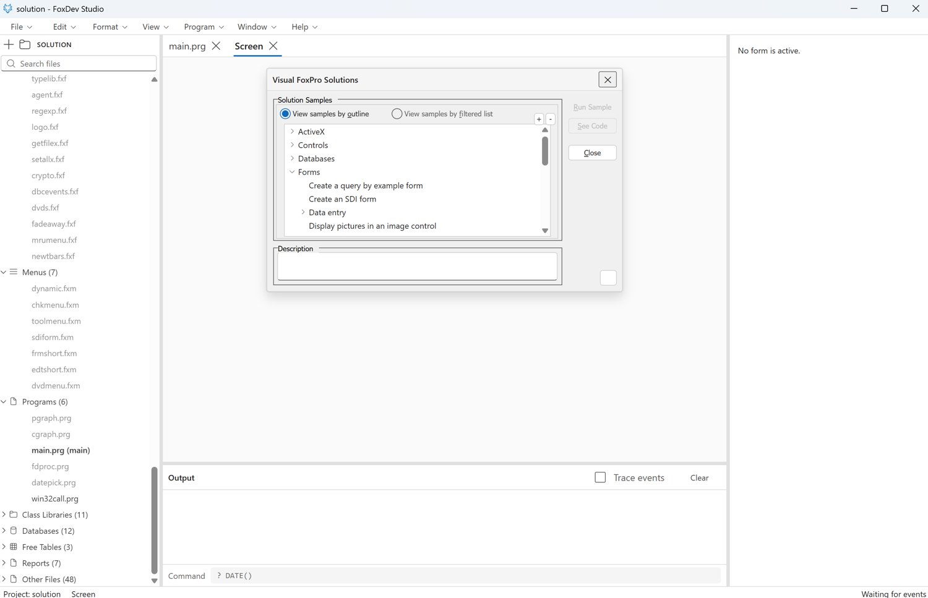Image resolution: width=928 pixels, height=598 pixels.
Task: Click the tree list scroll up arrow
Action: [x=545, y=130]
